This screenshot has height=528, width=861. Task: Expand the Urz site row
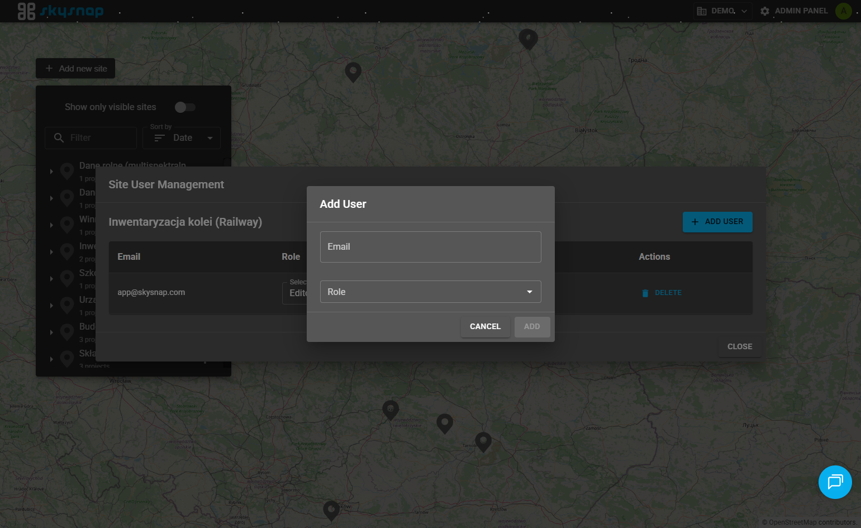pos(51,306)
